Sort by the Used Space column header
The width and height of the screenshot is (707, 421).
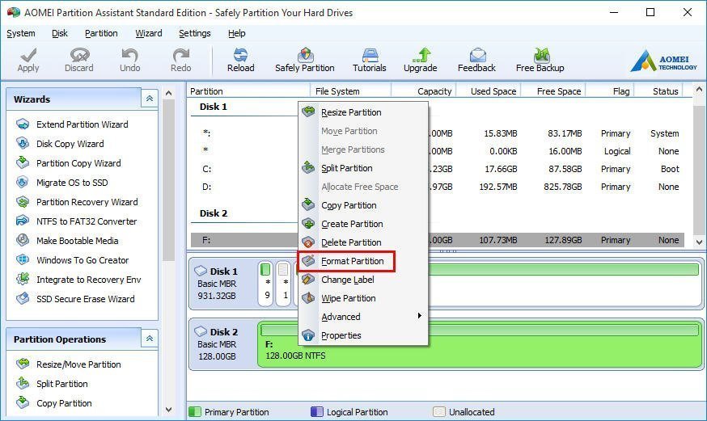coord(489,91)
